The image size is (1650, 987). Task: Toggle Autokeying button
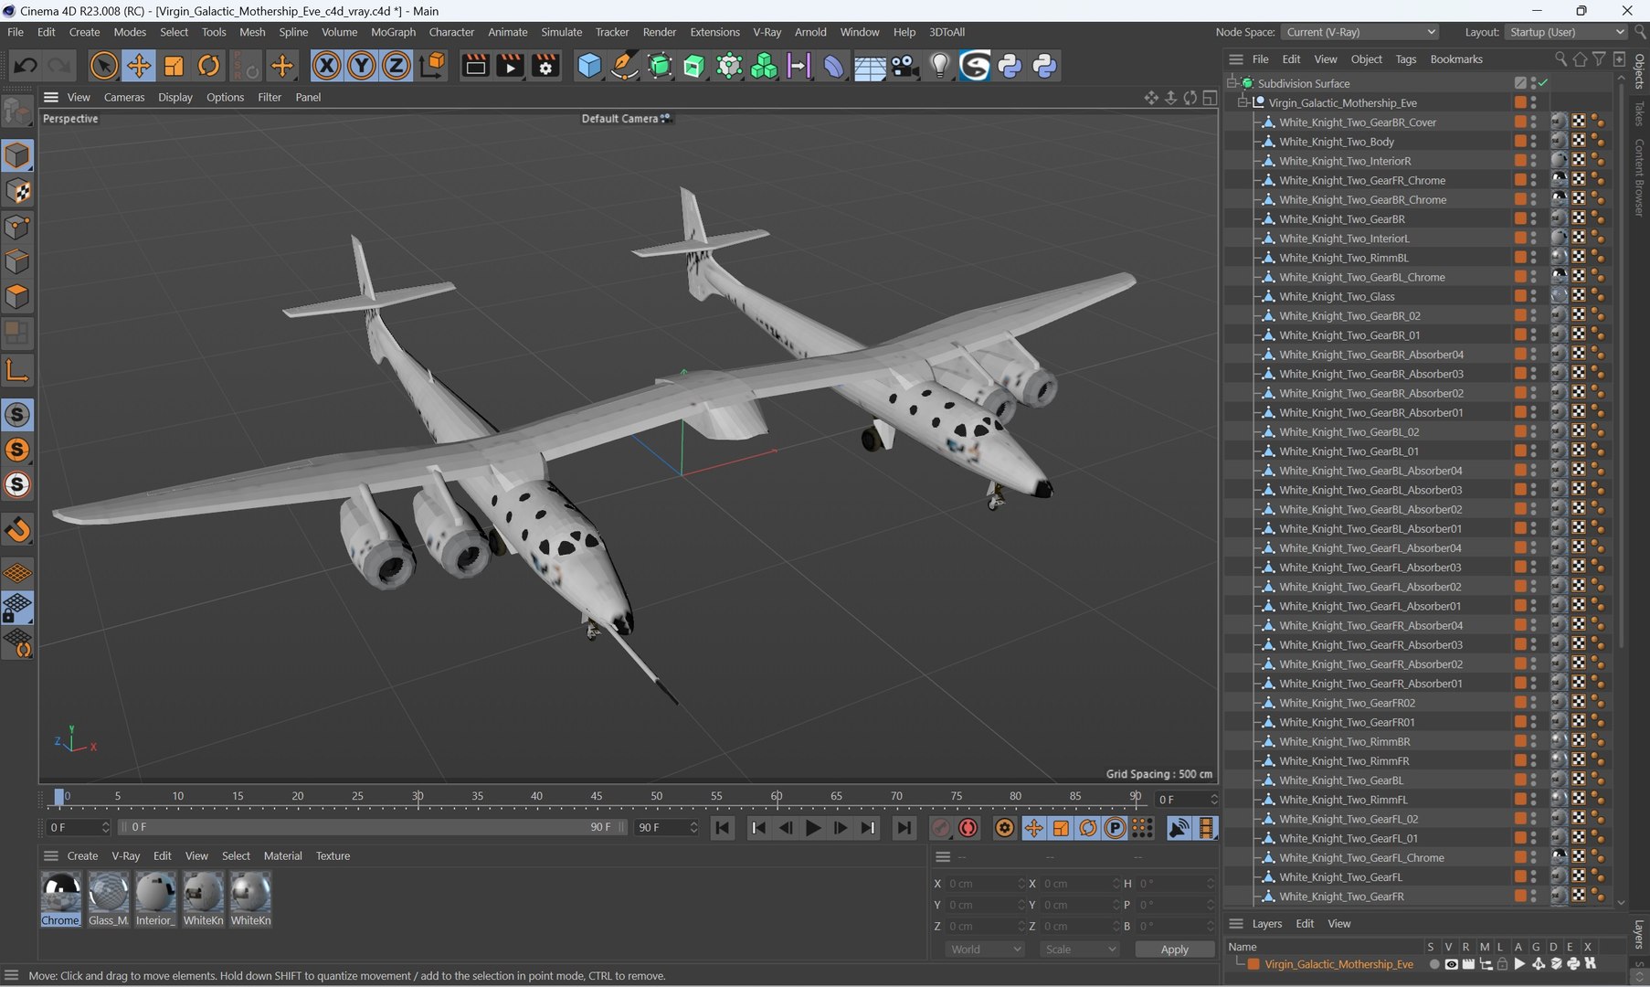click(x=968, y=828)
